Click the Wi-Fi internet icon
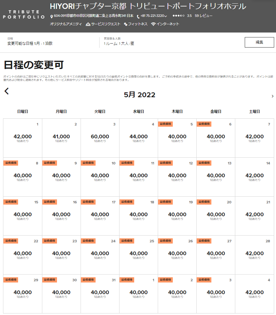The width and height of the screenshot is (276, 315). pos(153,24)
